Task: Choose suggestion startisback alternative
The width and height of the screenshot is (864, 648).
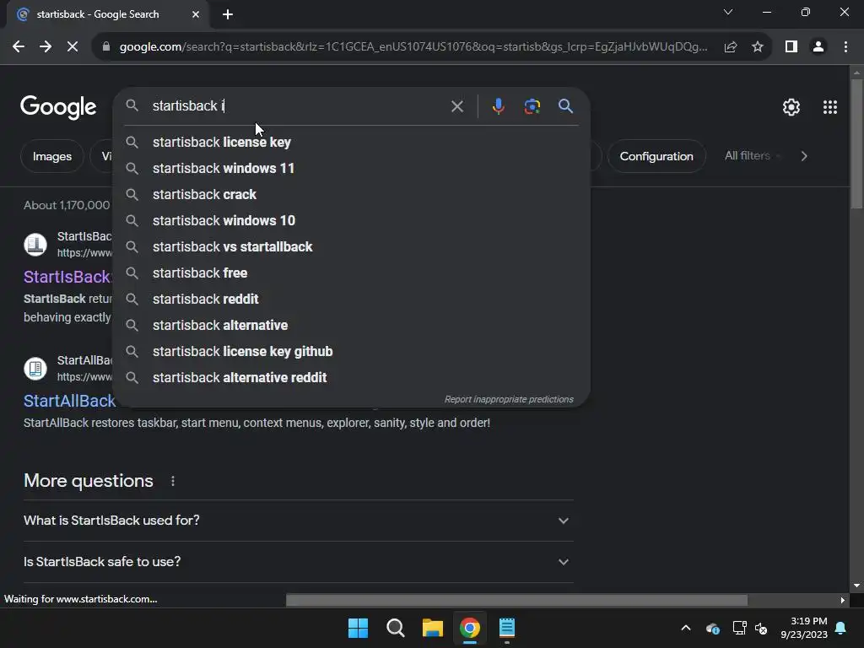Action: pos(352,325)
